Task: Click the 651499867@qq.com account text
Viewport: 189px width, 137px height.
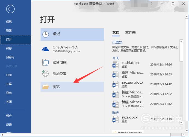Action: tap(66, 51)
